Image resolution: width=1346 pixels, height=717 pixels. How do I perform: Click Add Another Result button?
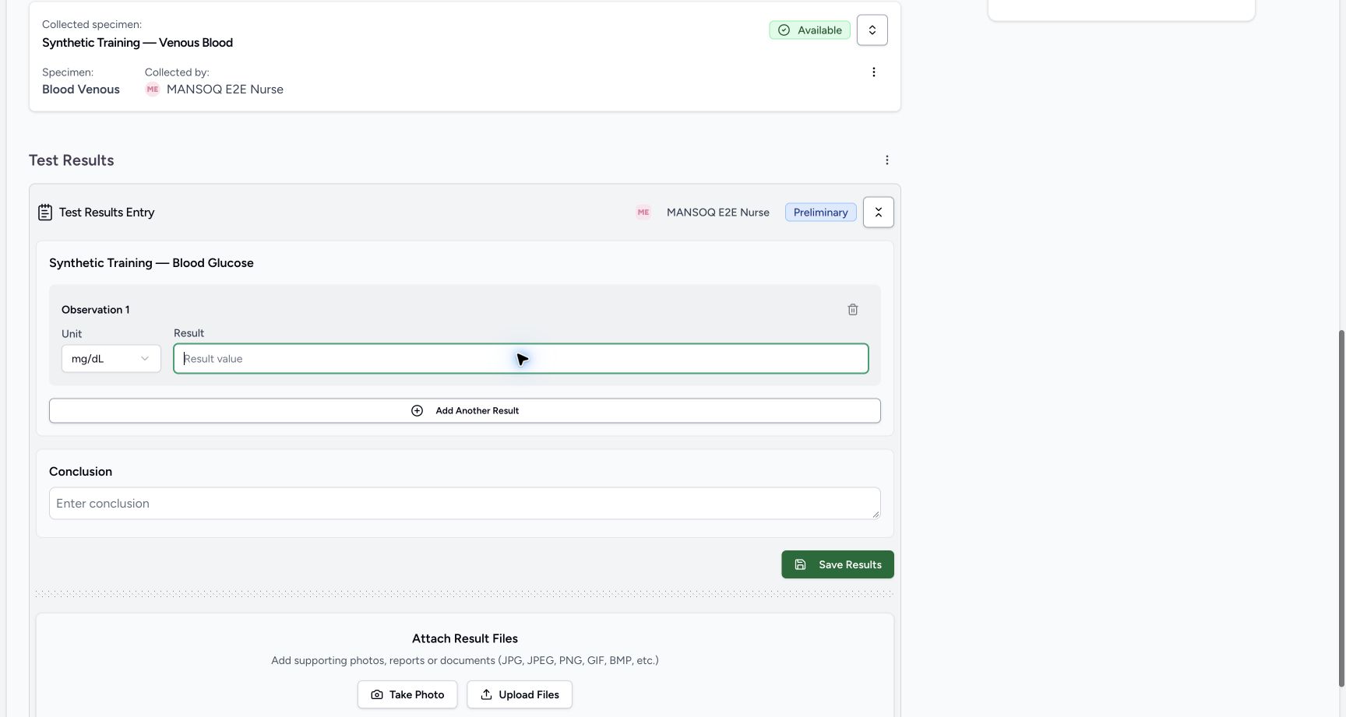[465, 411]
